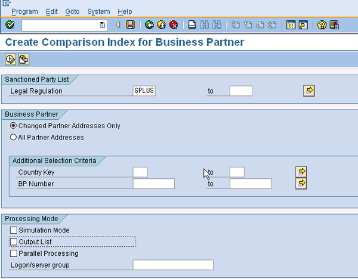Click the green checkmark Enter icon
The width and height of the screenshot is (358, 279).
pyautogui.click(x=10, y=24)
